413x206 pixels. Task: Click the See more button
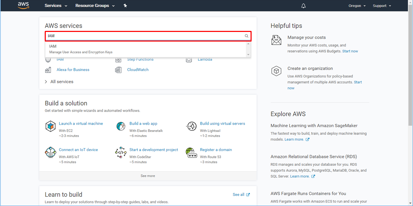click(x=148, y=176)
